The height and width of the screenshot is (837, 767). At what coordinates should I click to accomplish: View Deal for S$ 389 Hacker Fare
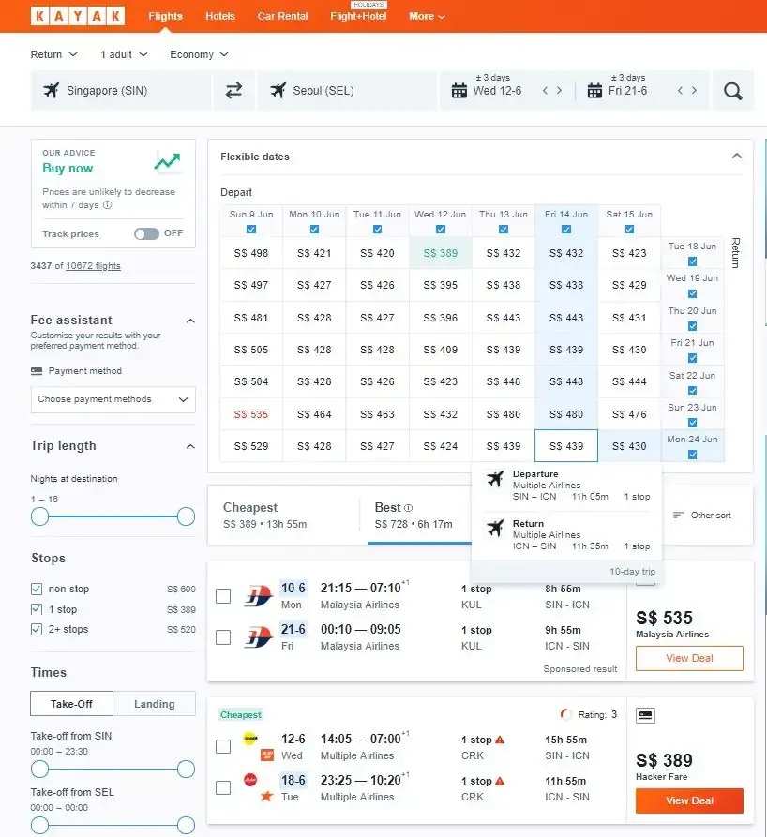click(689, 800)
